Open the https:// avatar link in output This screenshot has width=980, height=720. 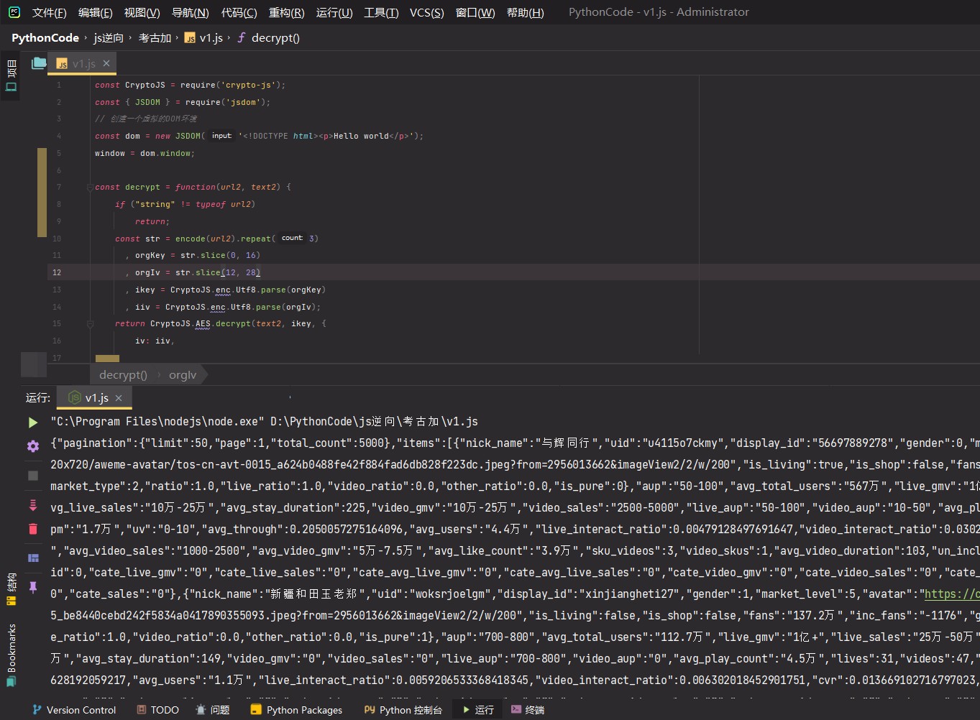952,594
